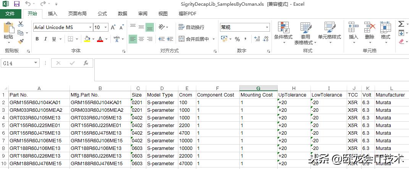This screenshot has height=169, width=409.
Task: Click the phonetic guide wén icon
Action: [116, 39]
